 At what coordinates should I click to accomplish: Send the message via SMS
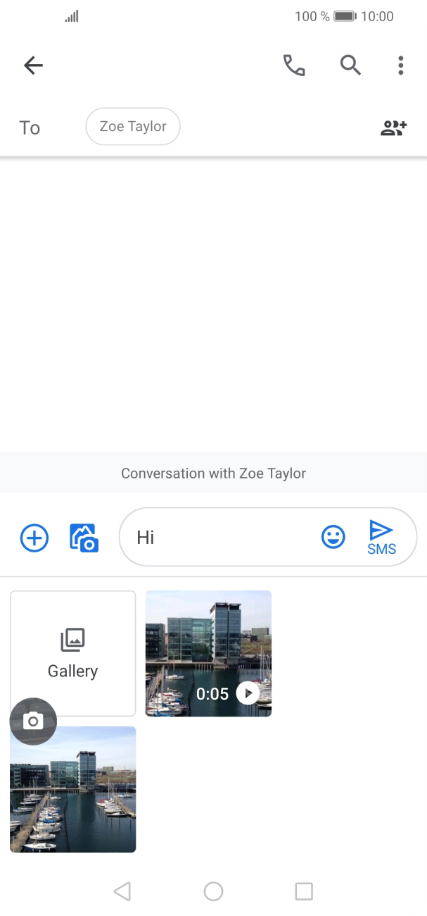381,538
